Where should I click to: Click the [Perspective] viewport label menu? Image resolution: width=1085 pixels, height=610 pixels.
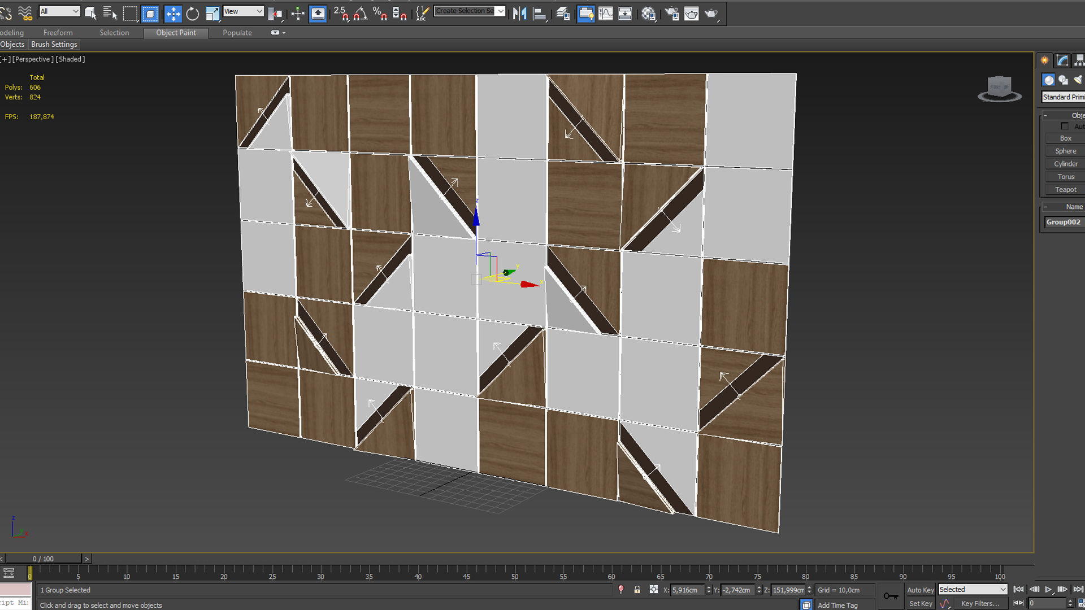tap(33, 59)
